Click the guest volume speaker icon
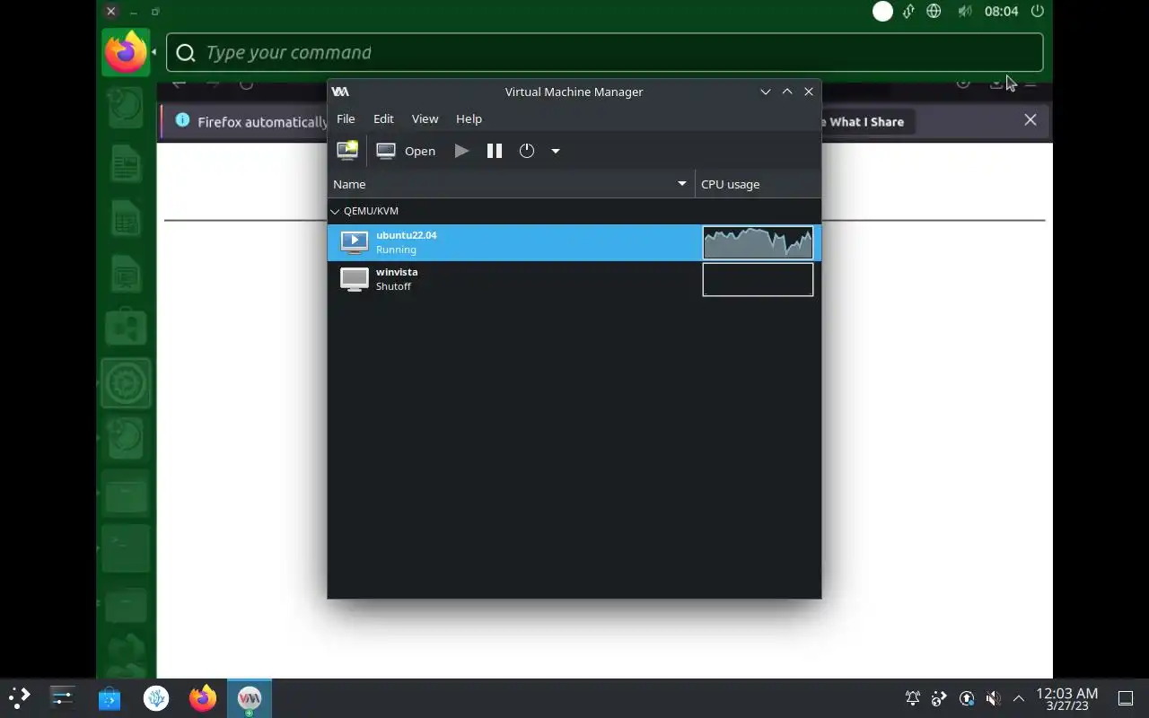This screenshot has height=718, width=1149. (x=964, y=12)
